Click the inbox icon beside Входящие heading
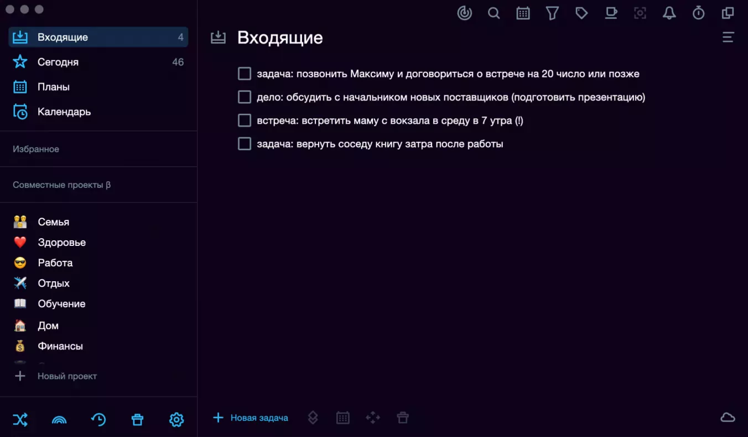748x437 pixels. [x=219, y=38]
